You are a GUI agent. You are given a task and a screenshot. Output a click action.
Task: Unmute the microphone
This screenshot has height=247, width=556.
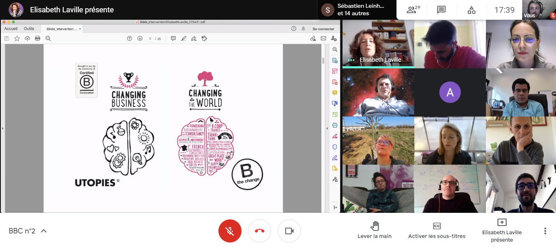[230, 231]
